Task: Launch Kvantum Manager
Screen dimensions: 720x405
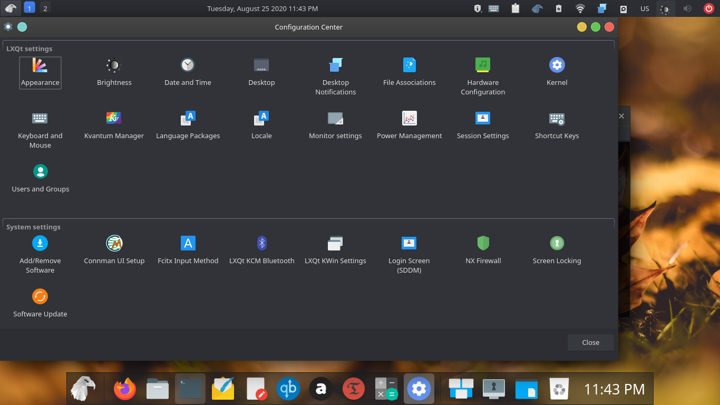Action: (x=114, y=126)
